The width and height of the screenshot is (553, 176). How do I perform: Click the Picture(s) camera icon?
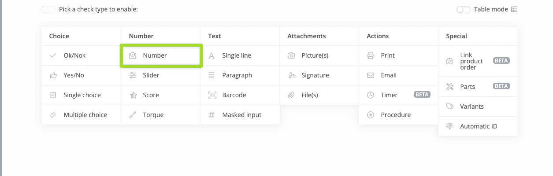(291, 55)
